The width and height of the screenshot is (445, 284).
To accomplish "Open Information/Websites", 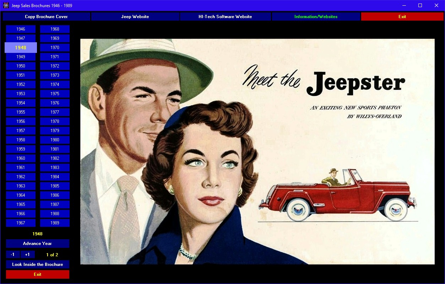I will [x=316, y=17].
